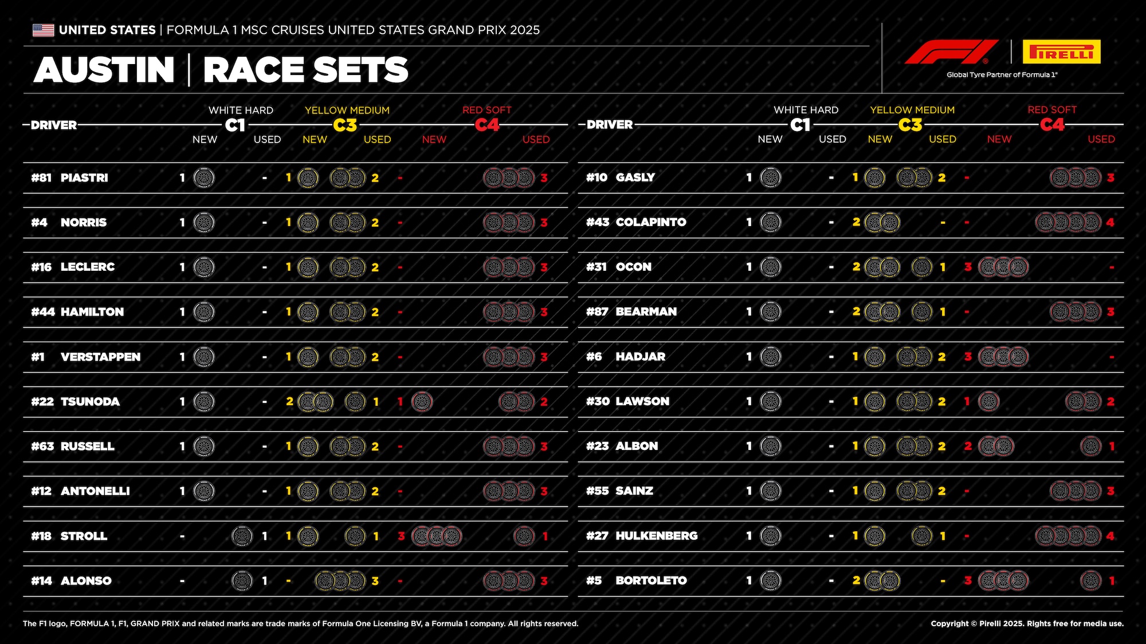Viewport: 1146px width, 644px height.
Task: Click Hulkenberg's used yellow medium tyre
Action: [921, 536]
